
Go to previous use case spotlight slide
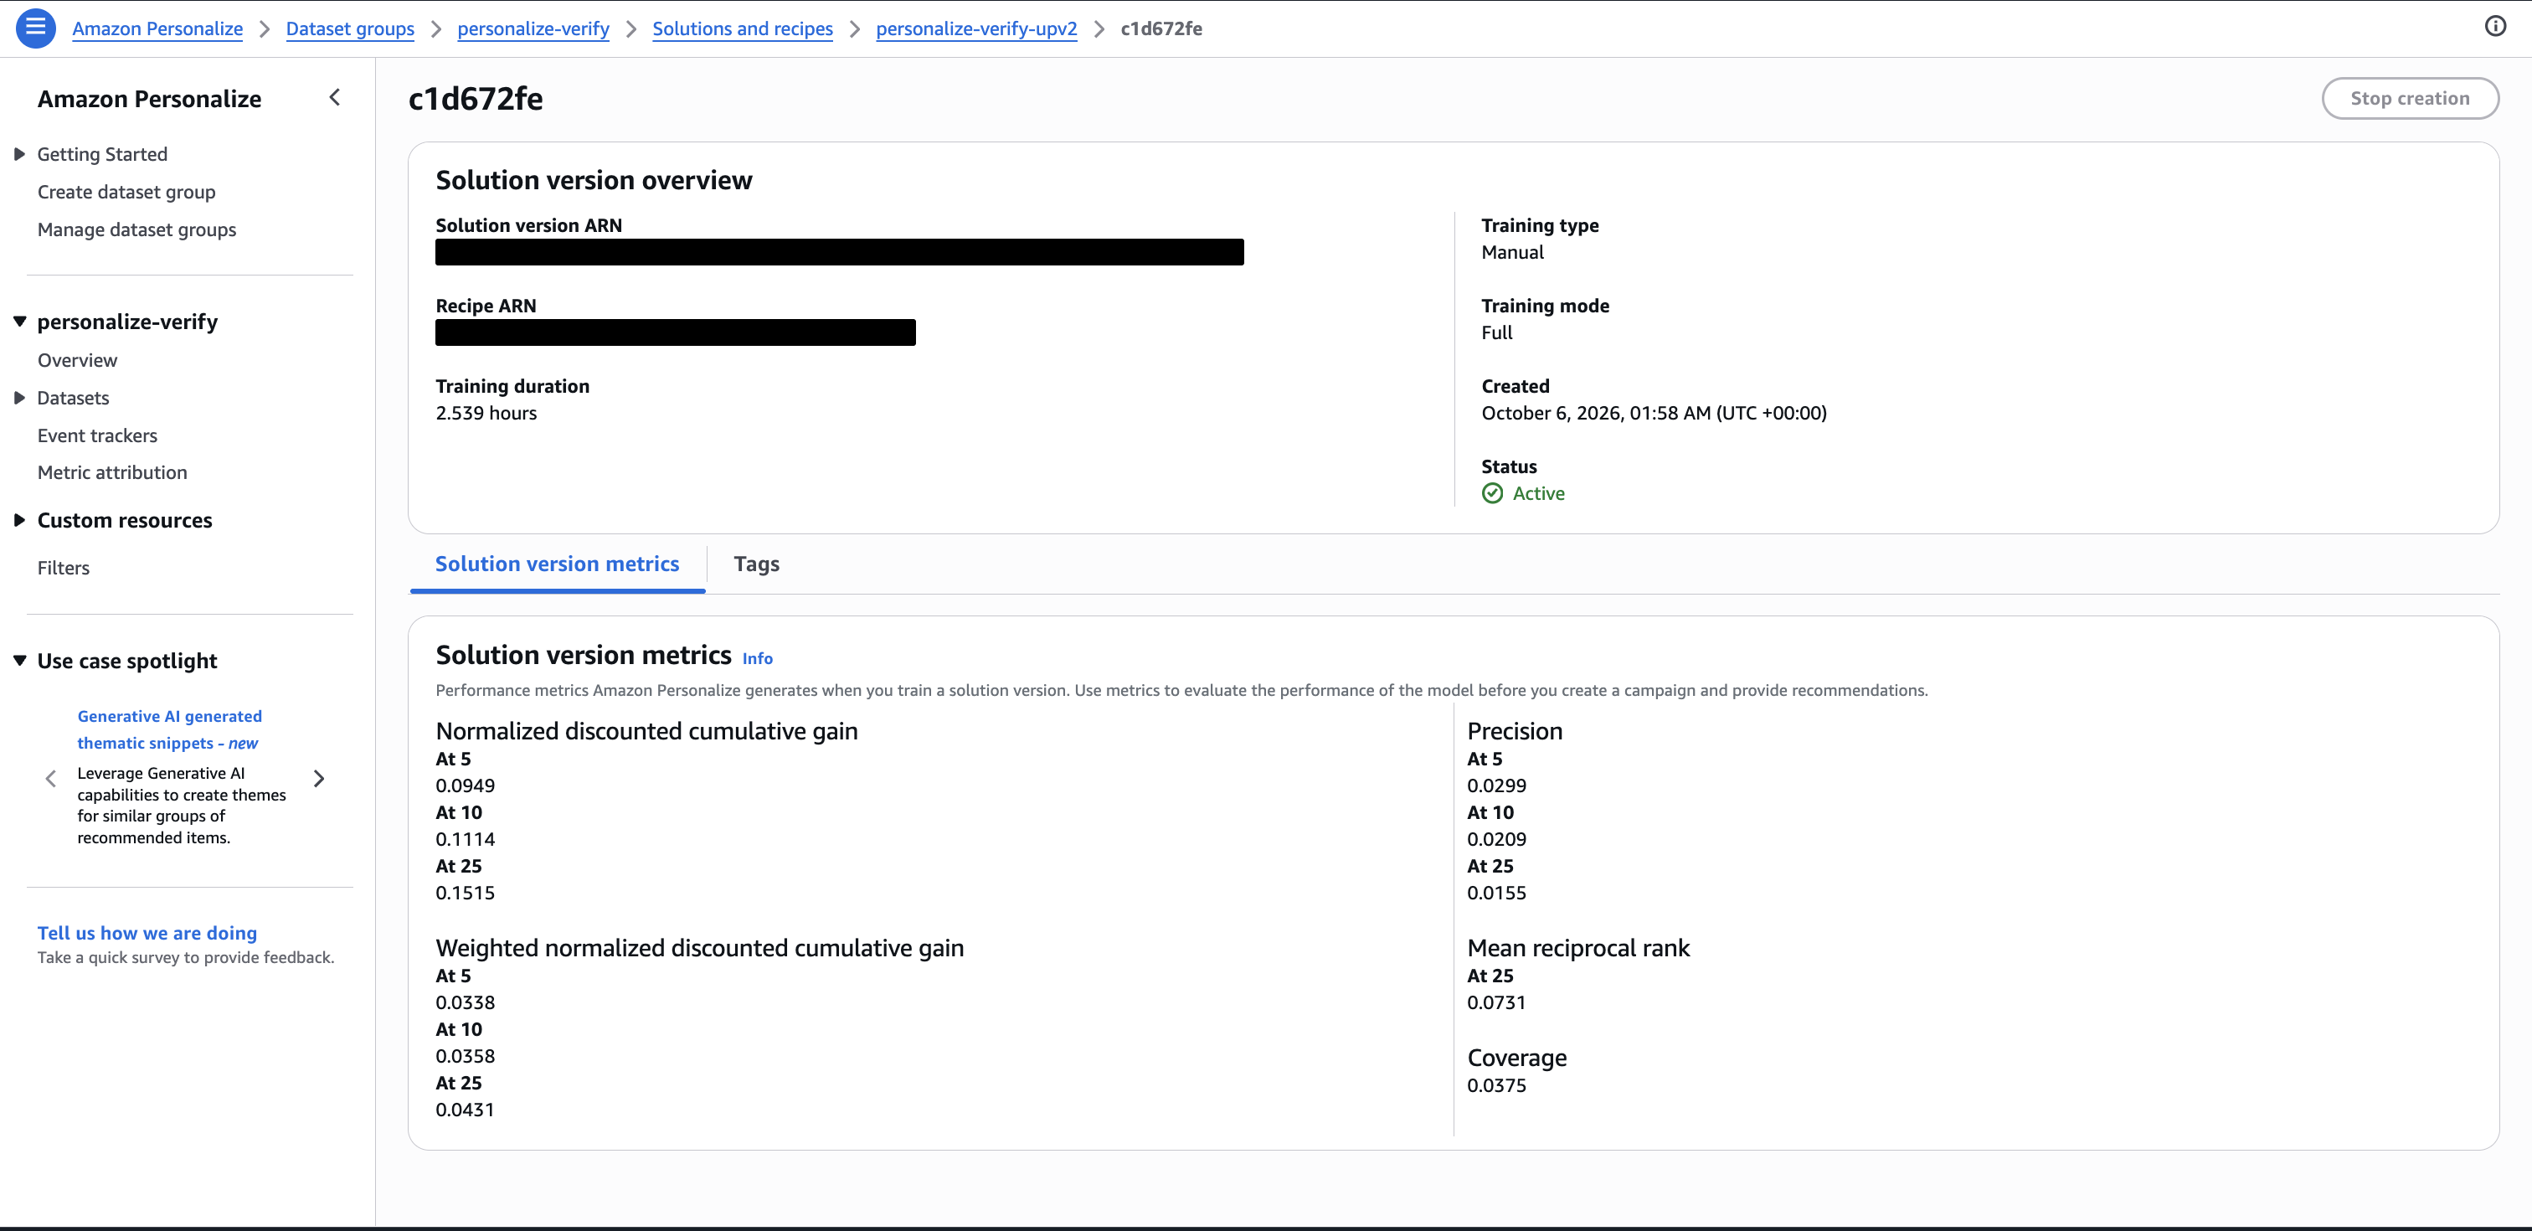click(51, 779)
